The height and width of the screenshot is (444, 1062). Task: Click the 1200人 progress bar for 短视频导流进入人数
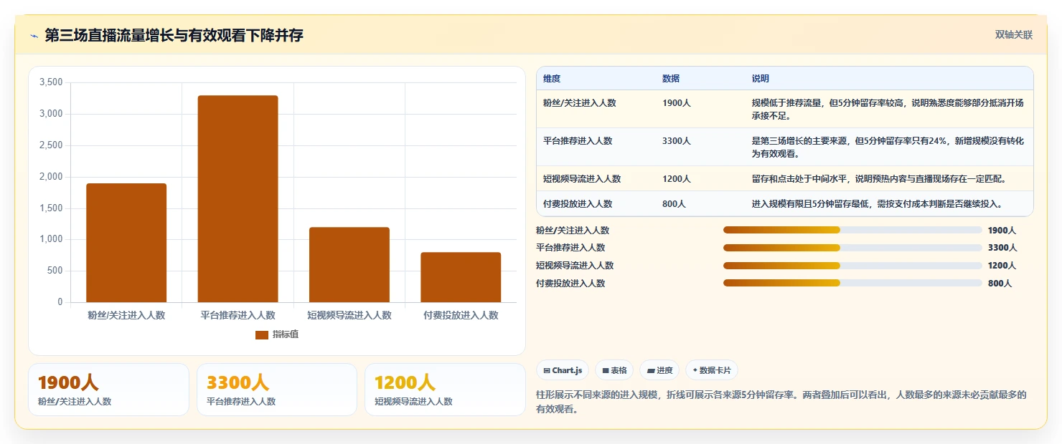click(852, 265)
